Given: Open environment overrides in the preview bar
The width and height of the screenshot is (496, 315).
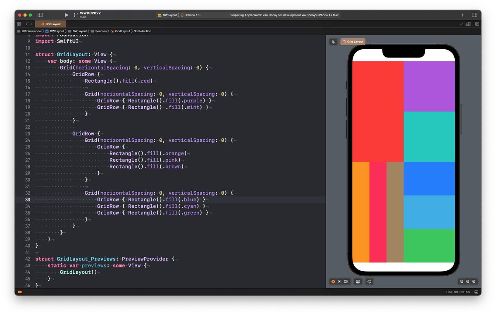Looking at the screenshot, I should point(369,282).
